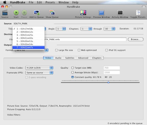Viewport: 147px width, 125px height.
Task: Click the Target size 700 field
Action: (x=112, y=68)
